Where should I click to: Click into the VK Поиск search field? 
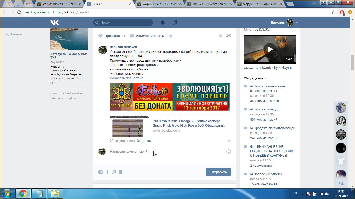pyautogui.click(x=123, y=23)
